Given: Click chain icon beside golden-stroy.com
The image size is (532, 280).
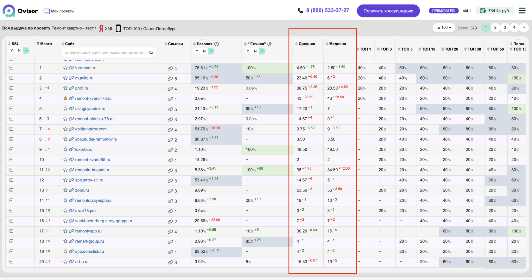Looking at the screenshot, I should pos(71,129).
